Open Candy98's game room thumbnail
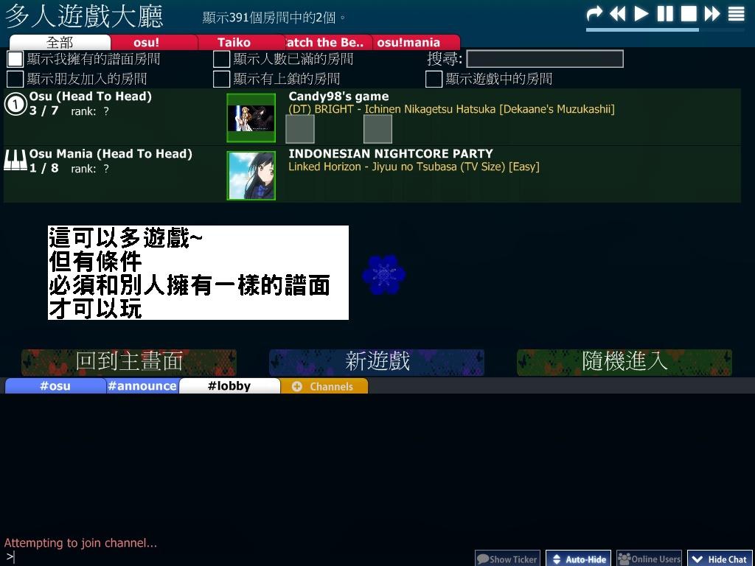 (x=251, y=118)
